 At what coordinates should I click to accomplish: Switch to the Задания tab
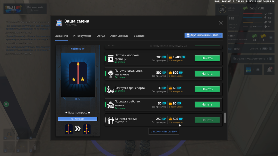(x=62, y=36)
